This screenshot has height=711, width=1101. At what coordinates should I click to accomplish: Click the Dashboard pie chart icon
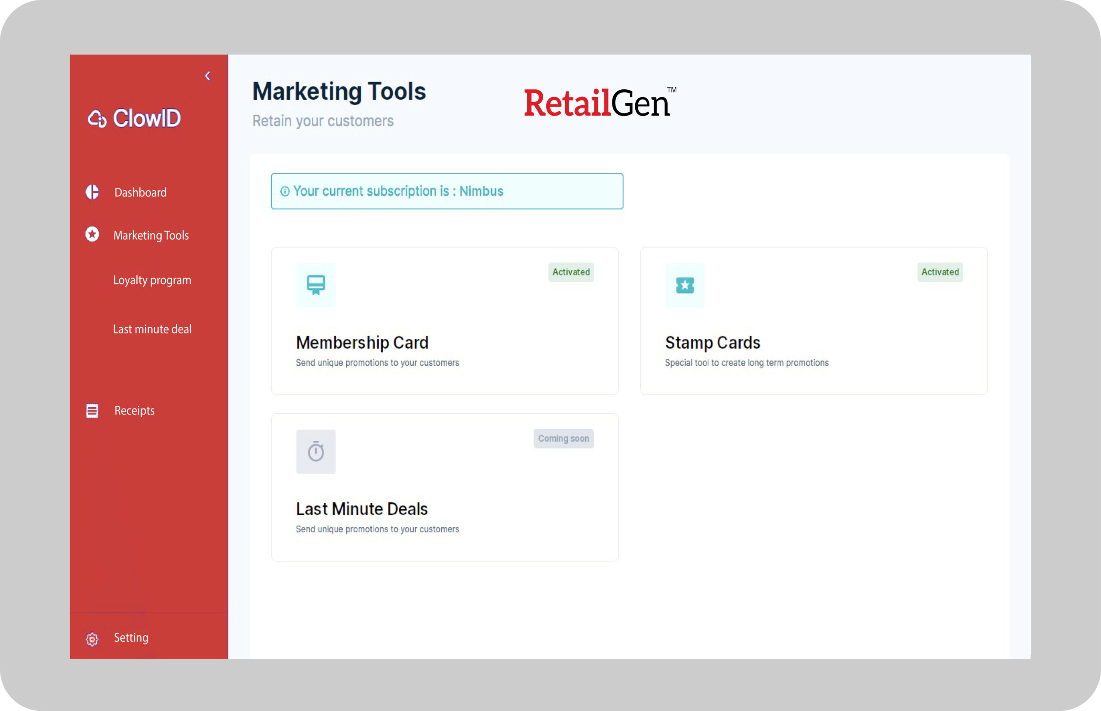pyautogui.click(x=92, y=192)
